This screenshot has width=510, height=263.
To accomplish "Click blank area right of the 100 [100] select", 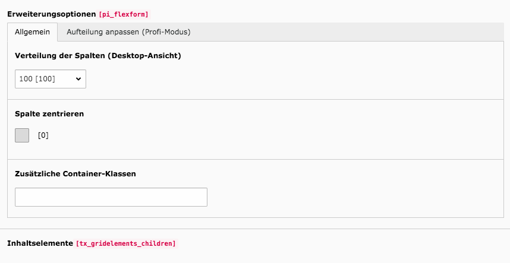I will click(292, 79).
